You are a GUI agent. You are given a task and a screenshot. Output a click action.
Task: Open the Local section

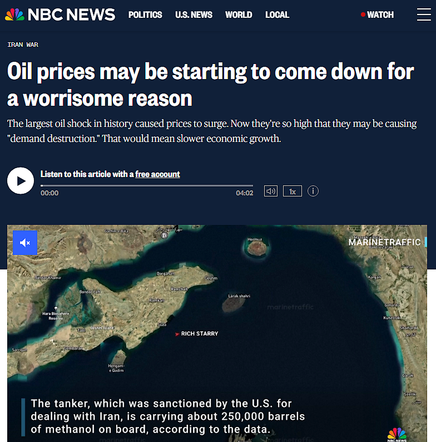point(277,14)
